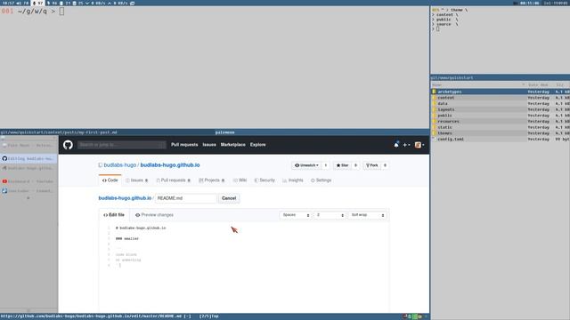This screenshot has width=570, height=320.
Task: Click the GitHub favicon in tab list
Action: coord(4,158)
